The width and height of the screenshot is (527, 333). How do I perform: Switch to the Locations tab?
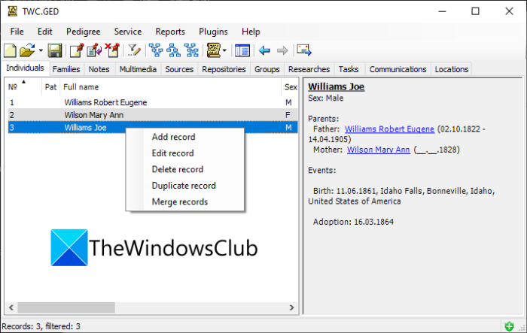(x=452, y=69)
